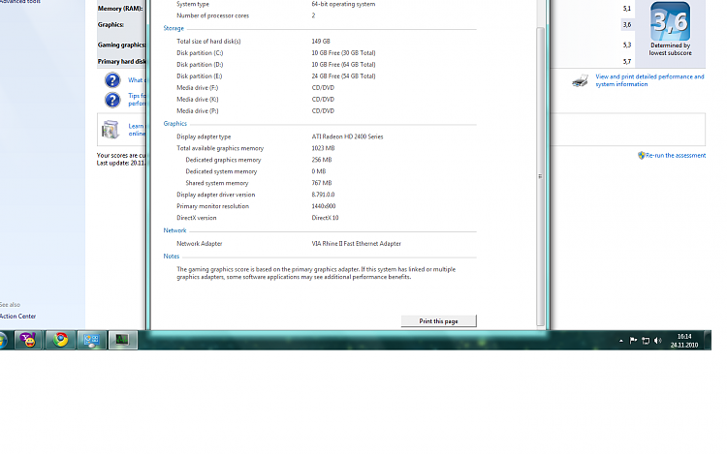Select 'ATI Radeon HD 2400 Series' value
Viewport: 727px width, 454px height.
tap(347, 136)
